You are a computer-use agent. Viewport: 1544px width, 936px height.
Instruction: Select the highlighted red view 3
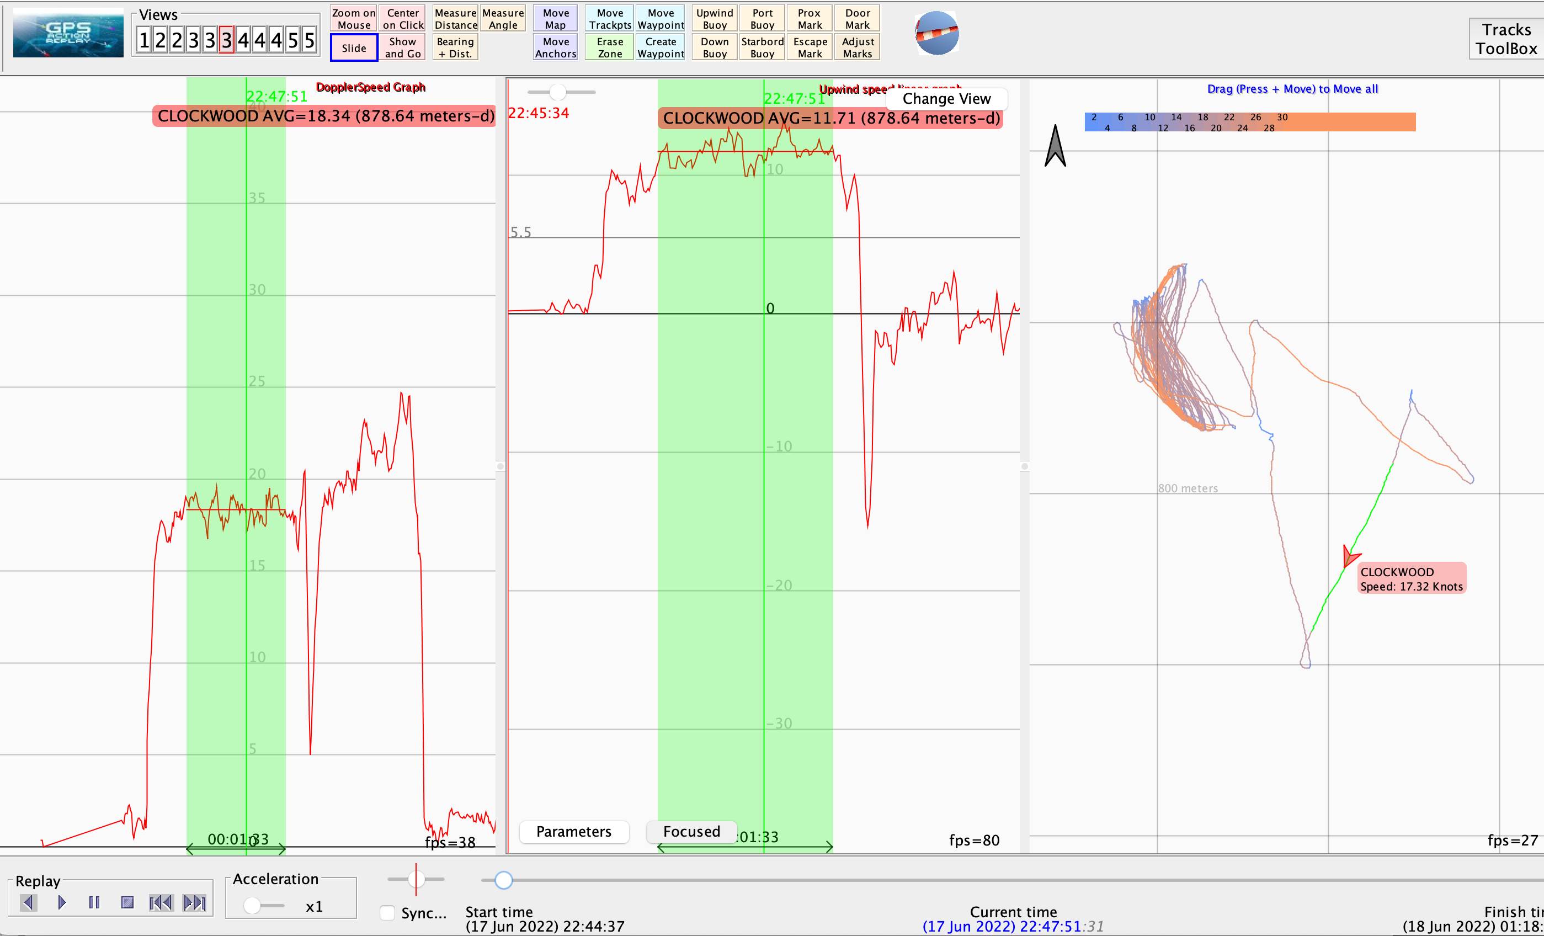click(x=226, y=41)
